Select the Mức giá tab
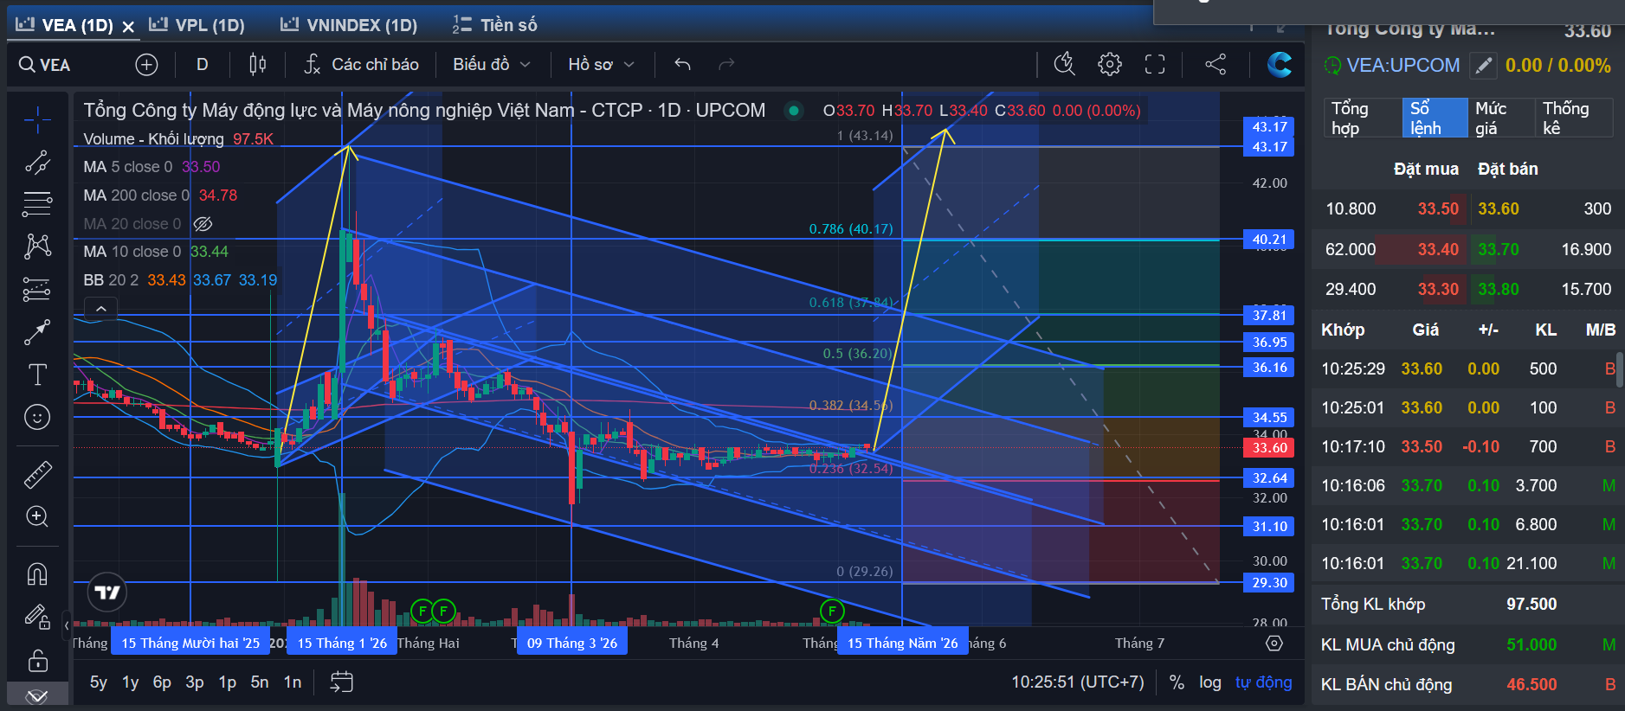The width and height of the screenshot is (1625, 711). pos(1500,118)
